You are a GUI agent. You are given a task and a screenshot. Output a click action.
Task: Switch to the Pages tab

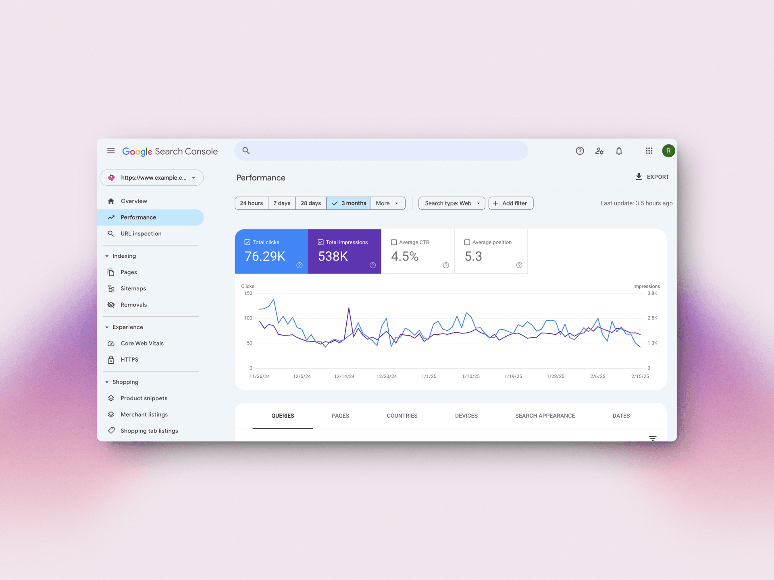[x=341, y=416]
